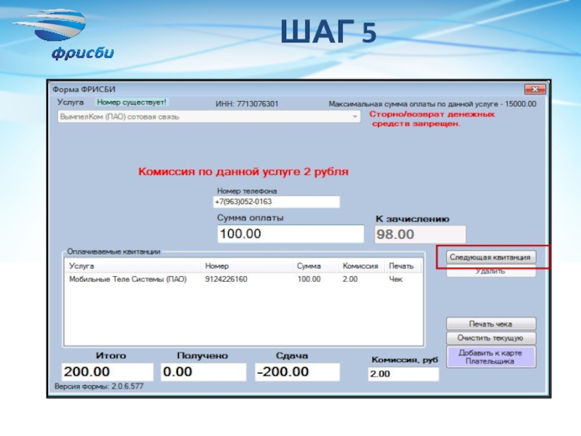581x436 pixels.
Task: Click the Версия формы: 2.0.6.577 text
Action: click(x=99, y=387)
